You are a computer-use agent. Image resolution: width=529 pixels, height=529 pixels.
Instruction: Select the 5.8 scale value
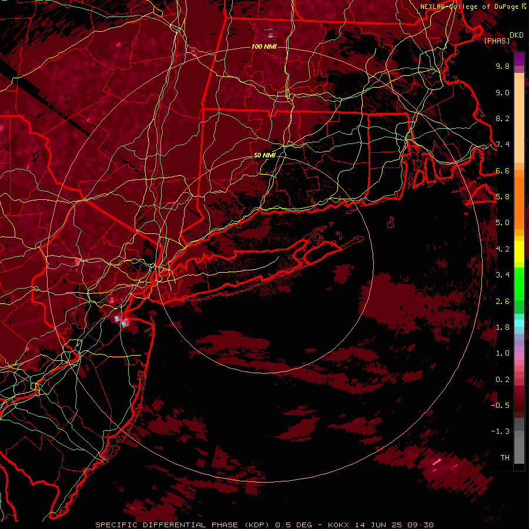pos(503,197)
